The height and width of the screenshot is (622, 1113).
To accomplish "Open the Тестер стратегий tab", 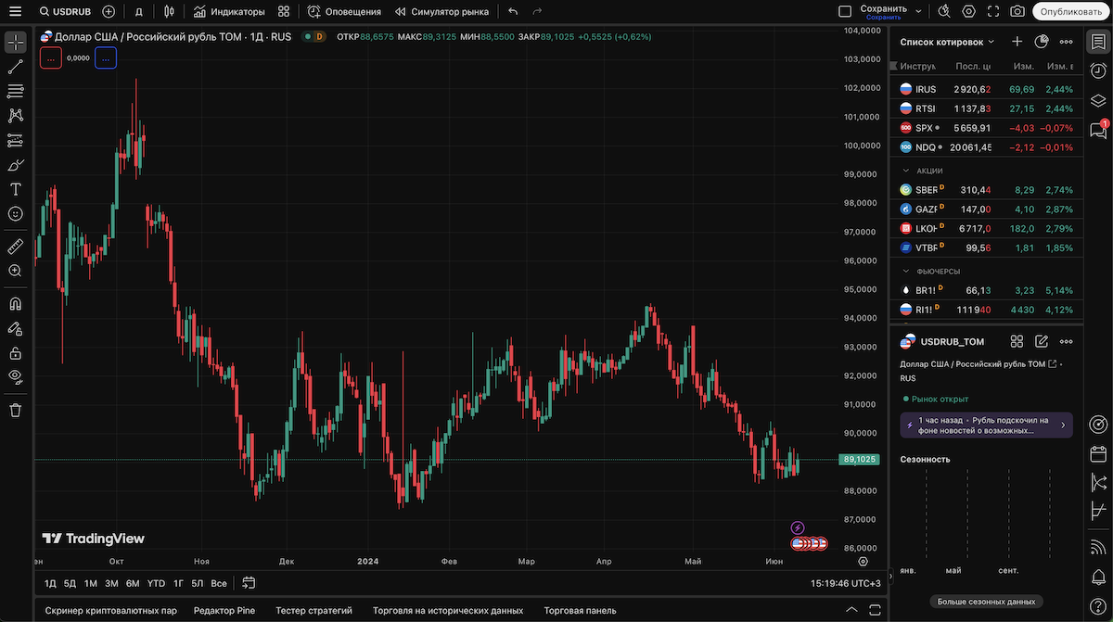I will (x=314, y=611).
